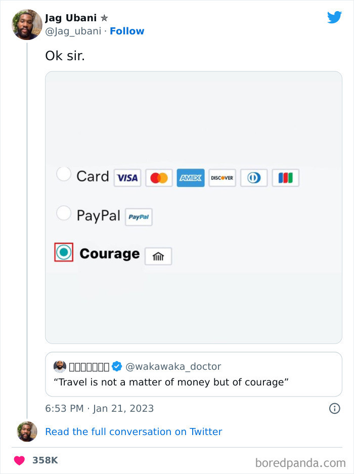
Task: Click the Discover payment icon
Action: pos(222,178)
